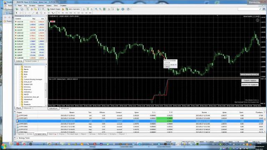Screen dimensions: 267x150
Task: Switch Navigator to the Избранное tab
Action: [x=28, y=108]
